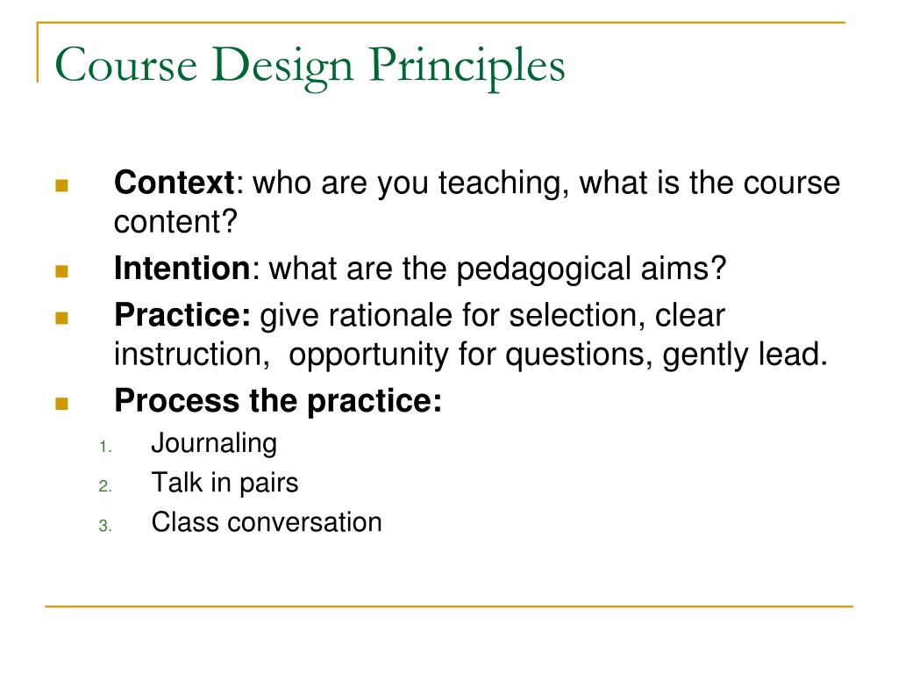The image size is (898, 674).
Task: Click the text gently lead.
Action: pyautogui.click(x=745, y=355)
